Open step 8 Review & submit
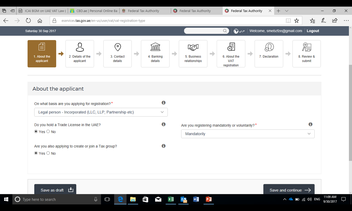 307,54
